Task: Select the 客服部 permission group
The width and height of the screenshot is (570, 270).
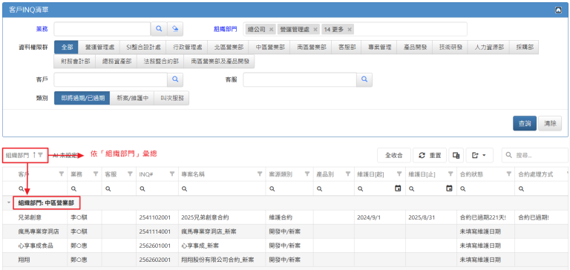Action: 347,47
